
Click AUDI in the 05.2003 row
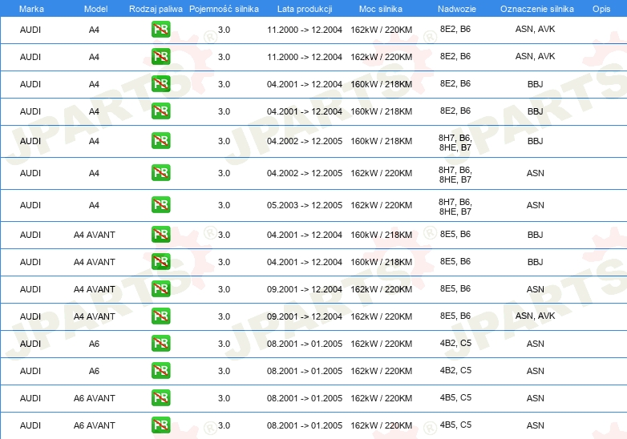coord(30,205)
